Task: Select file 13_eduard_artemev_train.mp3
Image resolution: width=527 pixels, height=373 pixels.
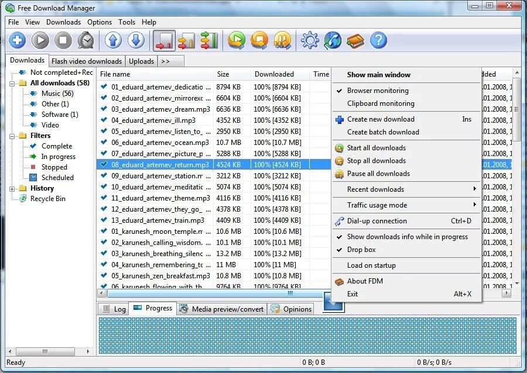Action: [x=158, y=220]
